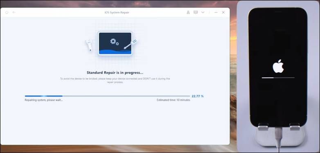Open the user account icon
320x153 pixels.
tap(188, 12)
